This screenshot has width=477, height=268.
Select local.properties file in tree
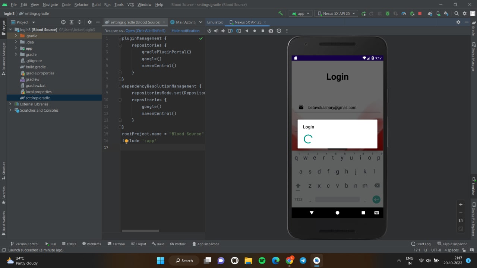(38, 92)
